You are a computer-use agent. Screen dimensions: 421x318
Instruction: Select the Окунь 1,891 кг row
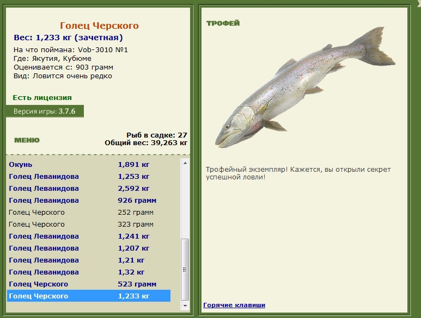(x=89, y=165)
